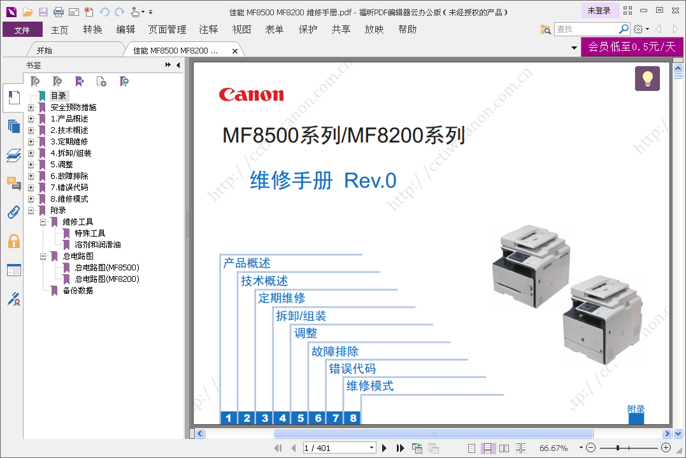The height and width of the screenshot is (458, 686).
Task: Select 总电路图(MF8500) bookmark
Action: (107, 267)
